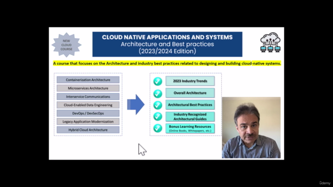Click the Bonus Learning Resources box
Viewport: 333px width, 187px height.
click(x=190, y=128)
